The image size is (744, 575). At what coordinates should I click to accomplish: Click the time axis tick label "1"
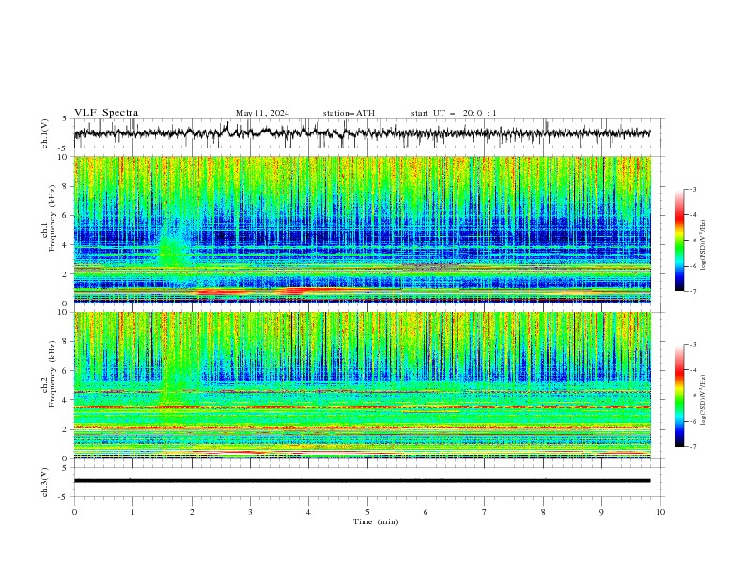click(x=132, y=512)
